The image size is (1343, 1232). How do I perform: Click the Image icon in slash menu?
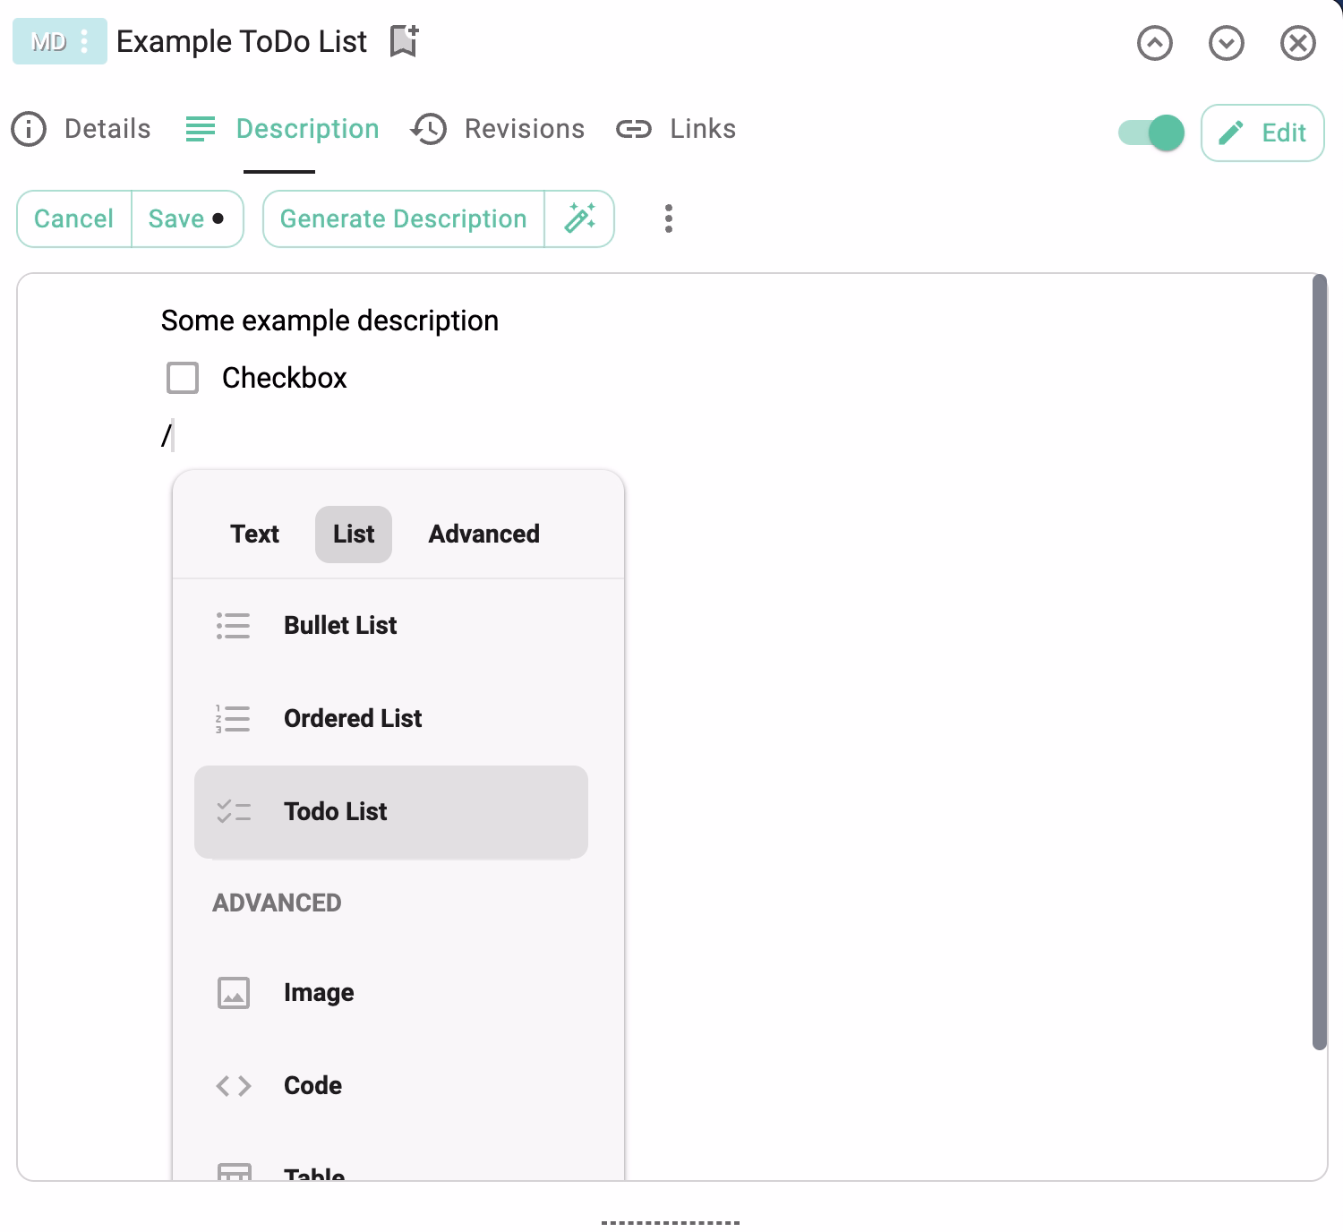pyautogui.click(x=234, y=993)
